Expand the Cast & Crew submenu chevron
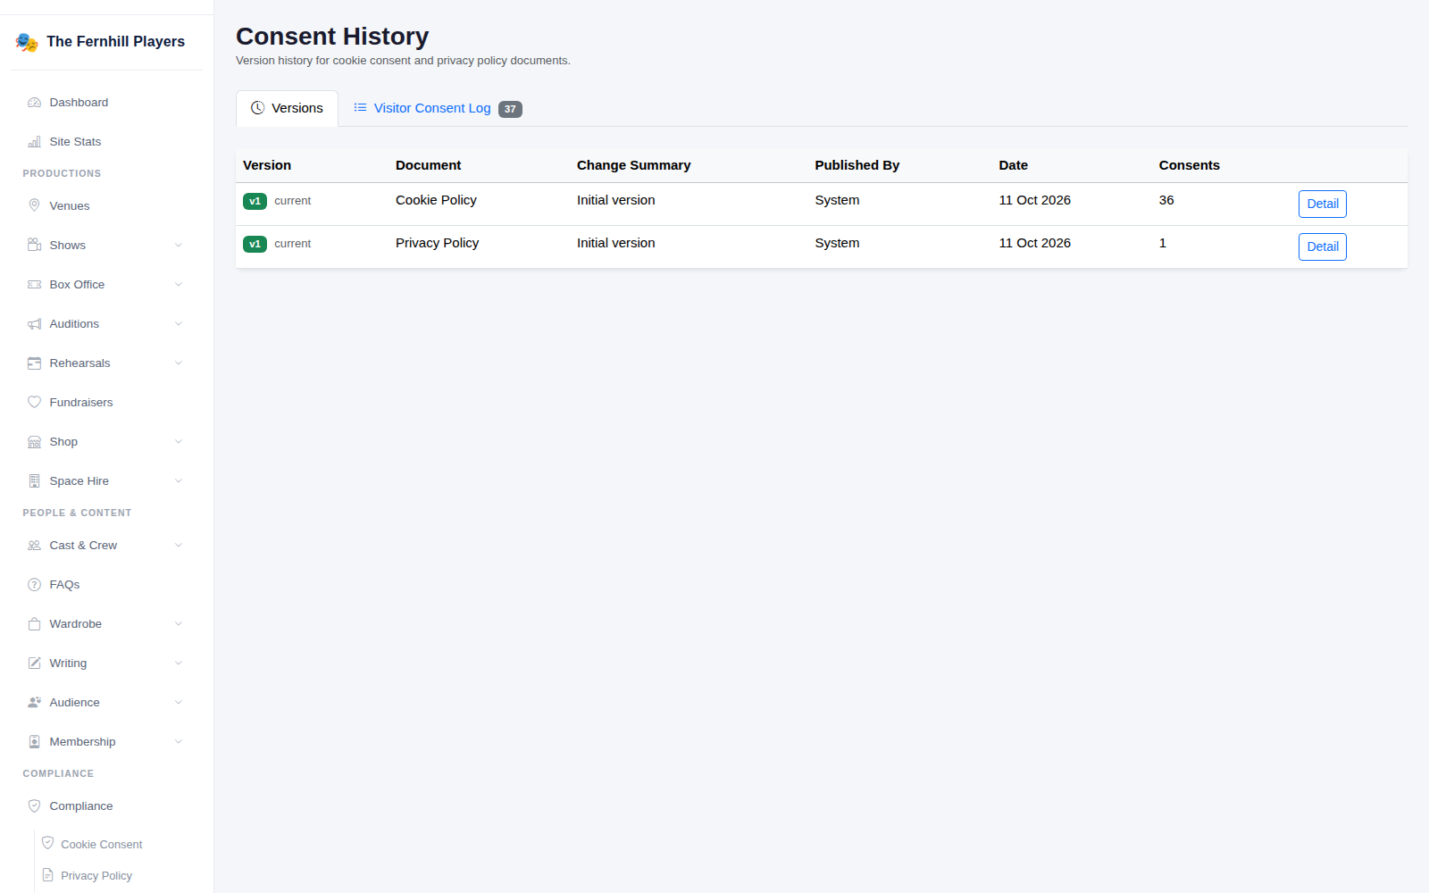 pos(179,546)
